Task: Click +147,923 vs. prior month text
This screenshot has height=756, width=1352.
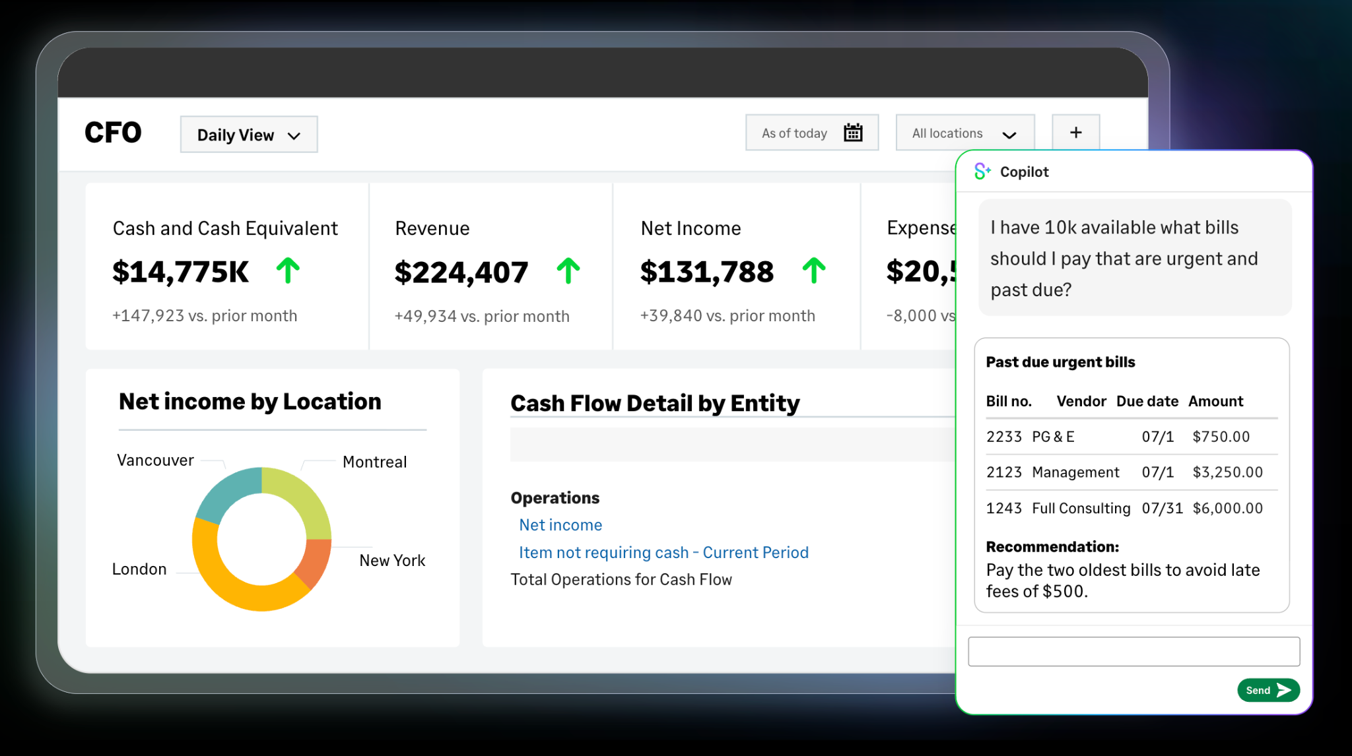Action: 205,316
